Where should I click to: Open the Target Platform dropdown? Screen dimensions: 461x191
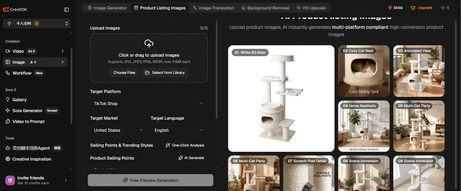(x=149, y=104)
